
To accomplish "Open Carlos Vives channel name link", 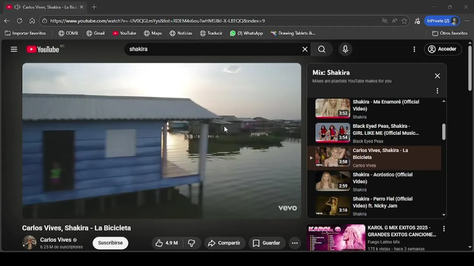I will coord(56,240).
